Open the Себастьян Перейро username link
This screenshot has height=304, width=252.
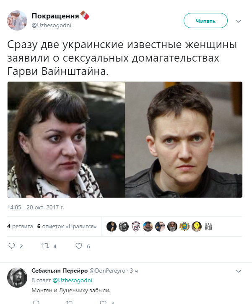tap(60, 271)
